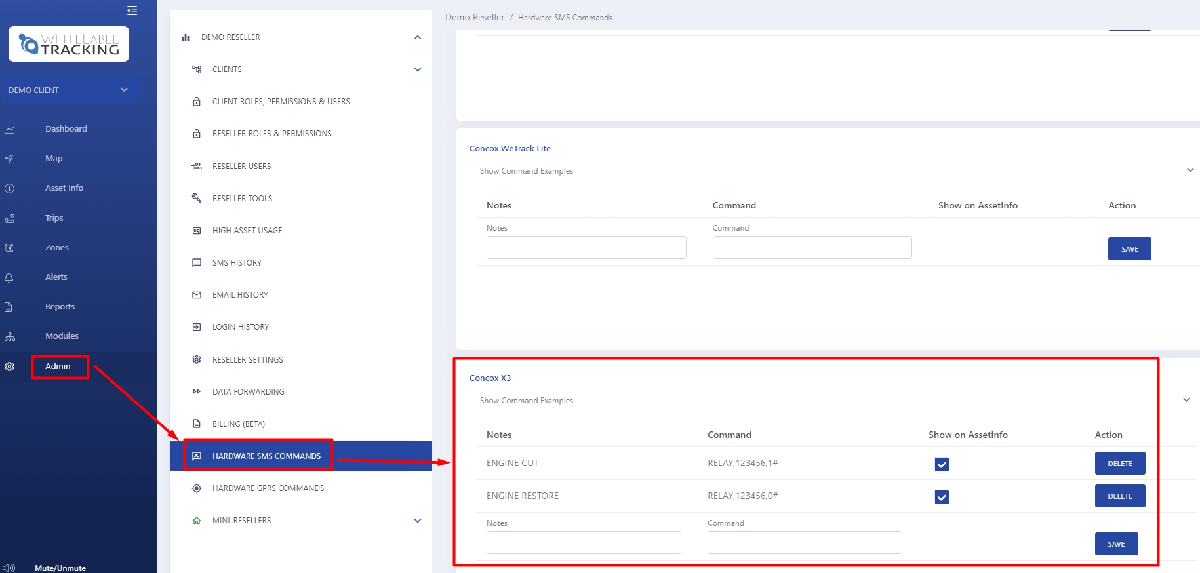Click the Zones icon
Screen dimensions: 1200x573
[9, 248]
